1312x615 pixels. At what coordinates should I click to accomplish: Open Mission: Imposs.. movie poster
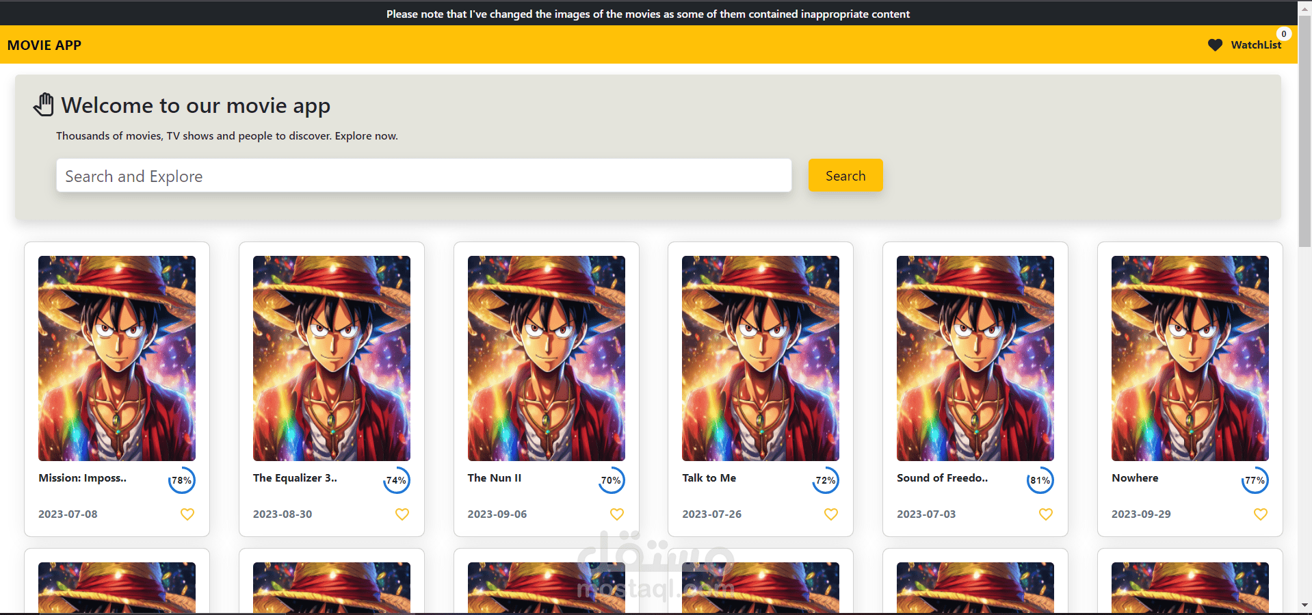[117, 358]
